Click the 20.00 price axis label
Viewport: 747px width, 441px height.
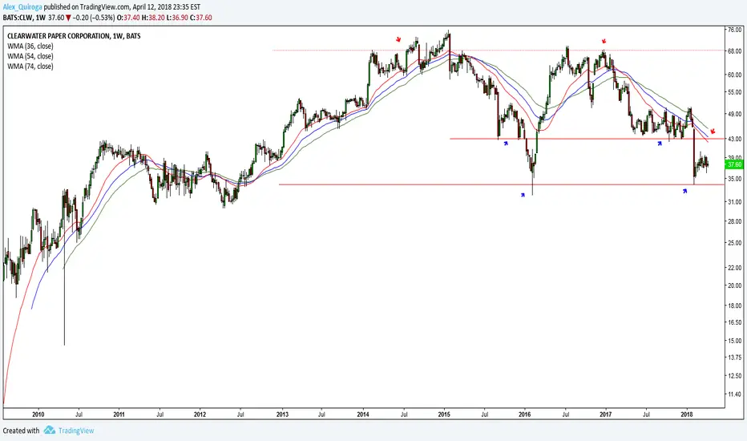[735, 285]
